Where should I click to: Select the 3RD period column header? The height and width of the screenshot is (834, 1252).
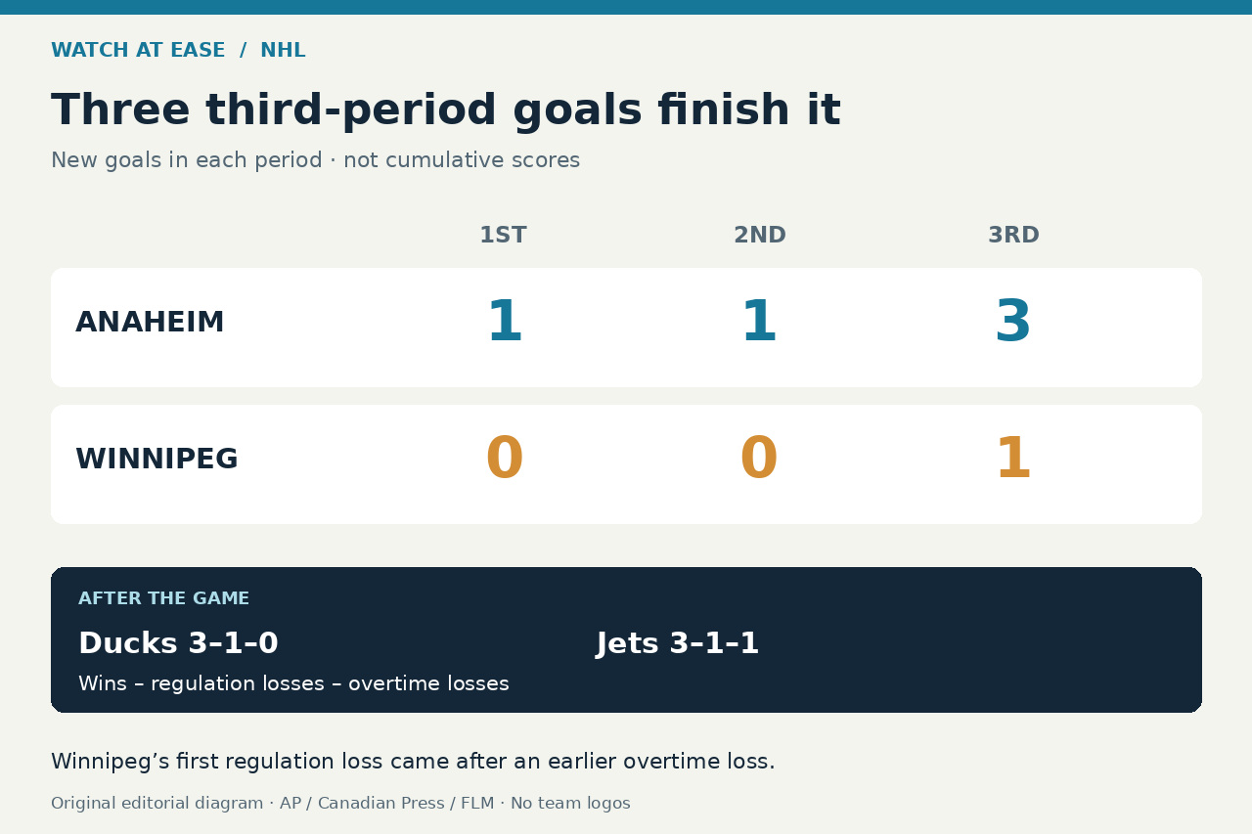click(x=1013, y=235)
